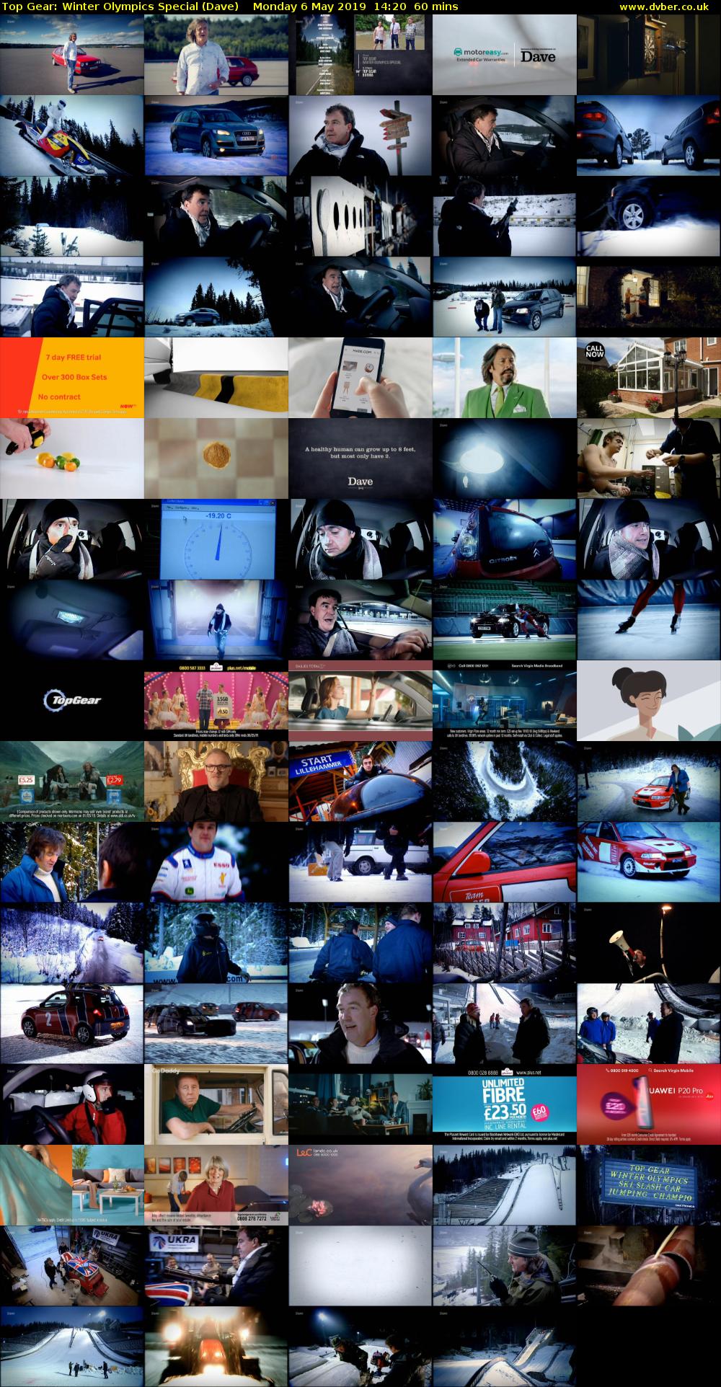Select the striped Mini number 2 thumbnail
Screen dimensions: 721x1387
[x=71, y=1024]
